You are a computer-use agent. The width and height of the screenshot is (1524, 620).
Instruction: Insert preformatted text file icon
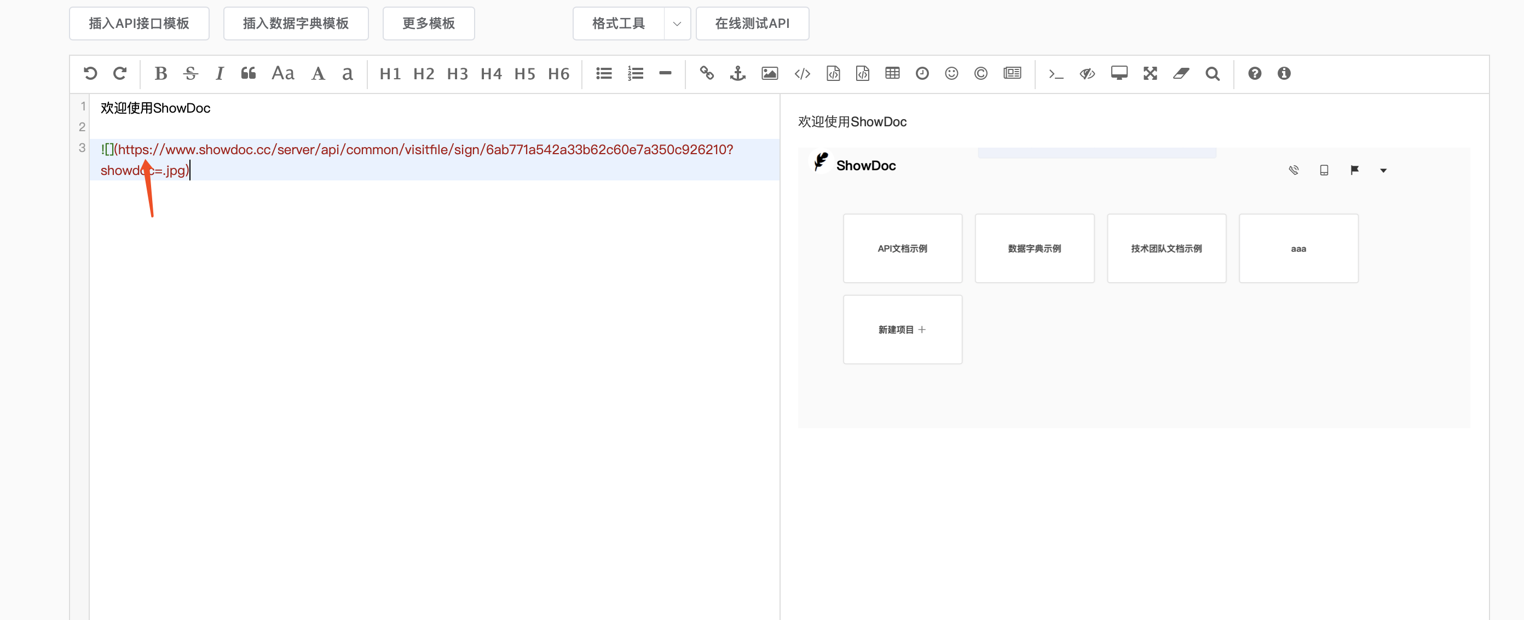[834, 73]
